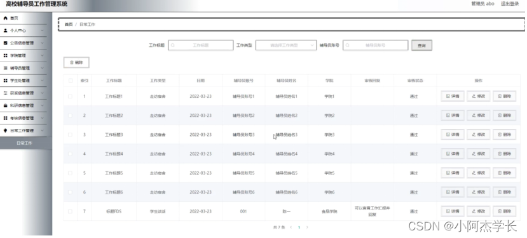This screenshot has height=238, width=527.
Task: Click the sliders icon beside 获奖信息管理
Action: tap(5, 93)
